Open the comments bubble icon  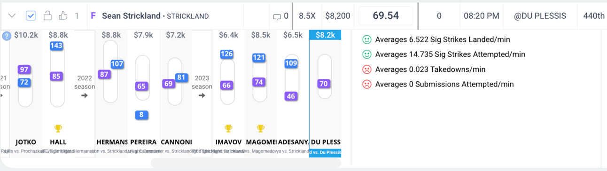click(x=277, y=16)
